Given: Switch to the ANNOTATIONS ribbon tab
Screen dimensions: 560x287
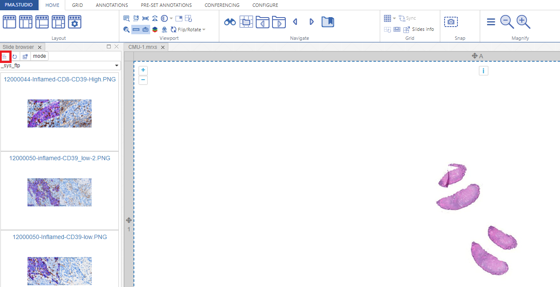Looking at the screenshot, I should click(112, 5).
